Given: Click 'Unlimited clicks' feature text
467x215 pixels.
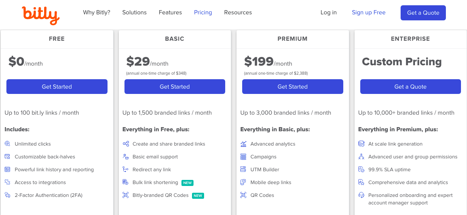Looking at the screenshot, I should pos(33,144).
